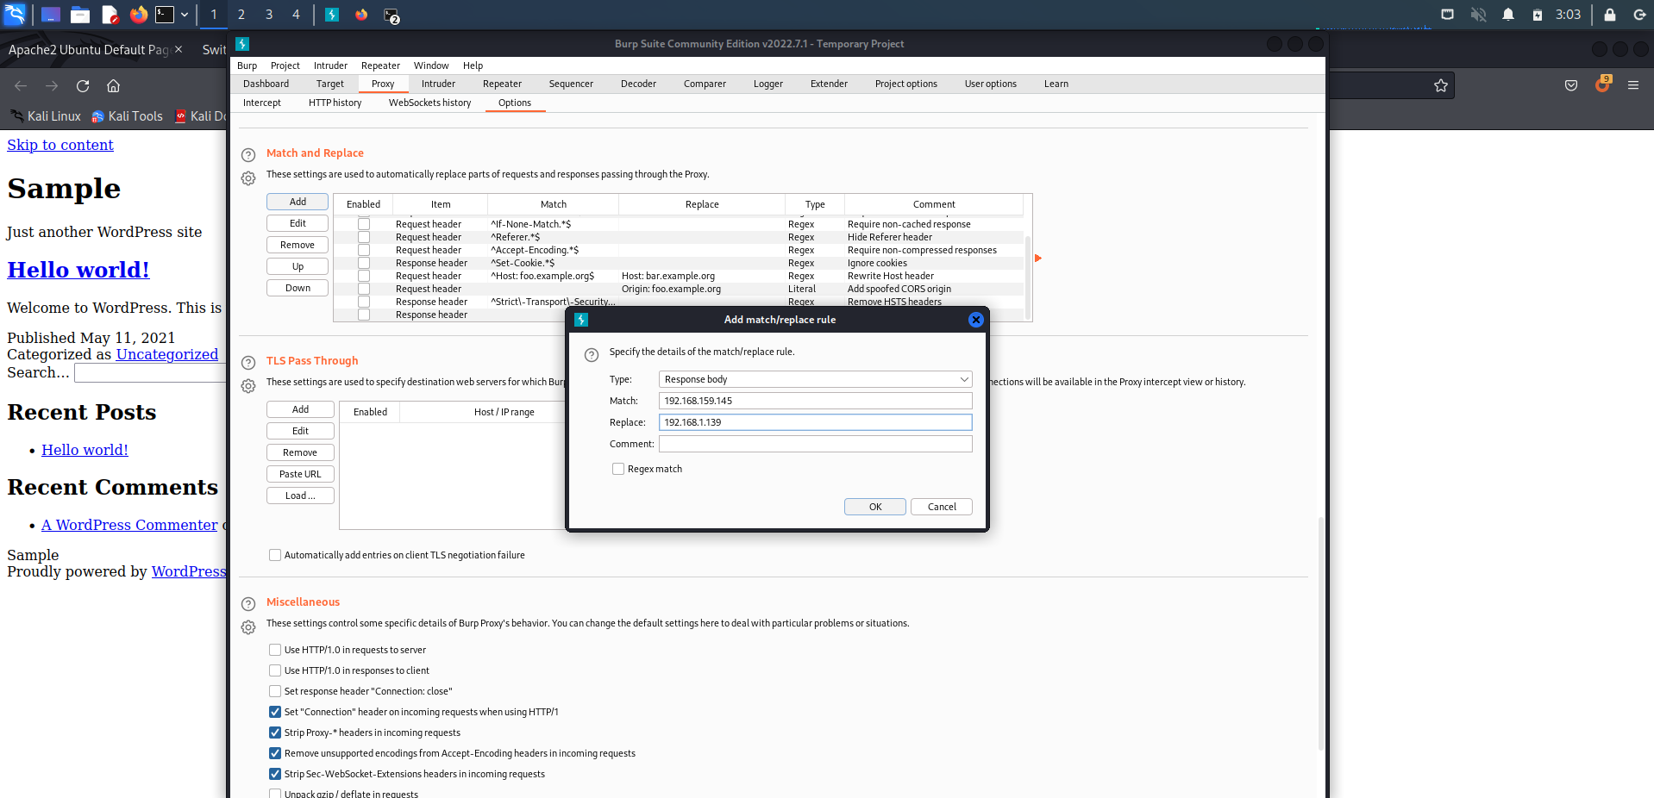The image size is (1654, 798).
Task: Focus the Comment field in the dialog
Action: click(815, 444)
